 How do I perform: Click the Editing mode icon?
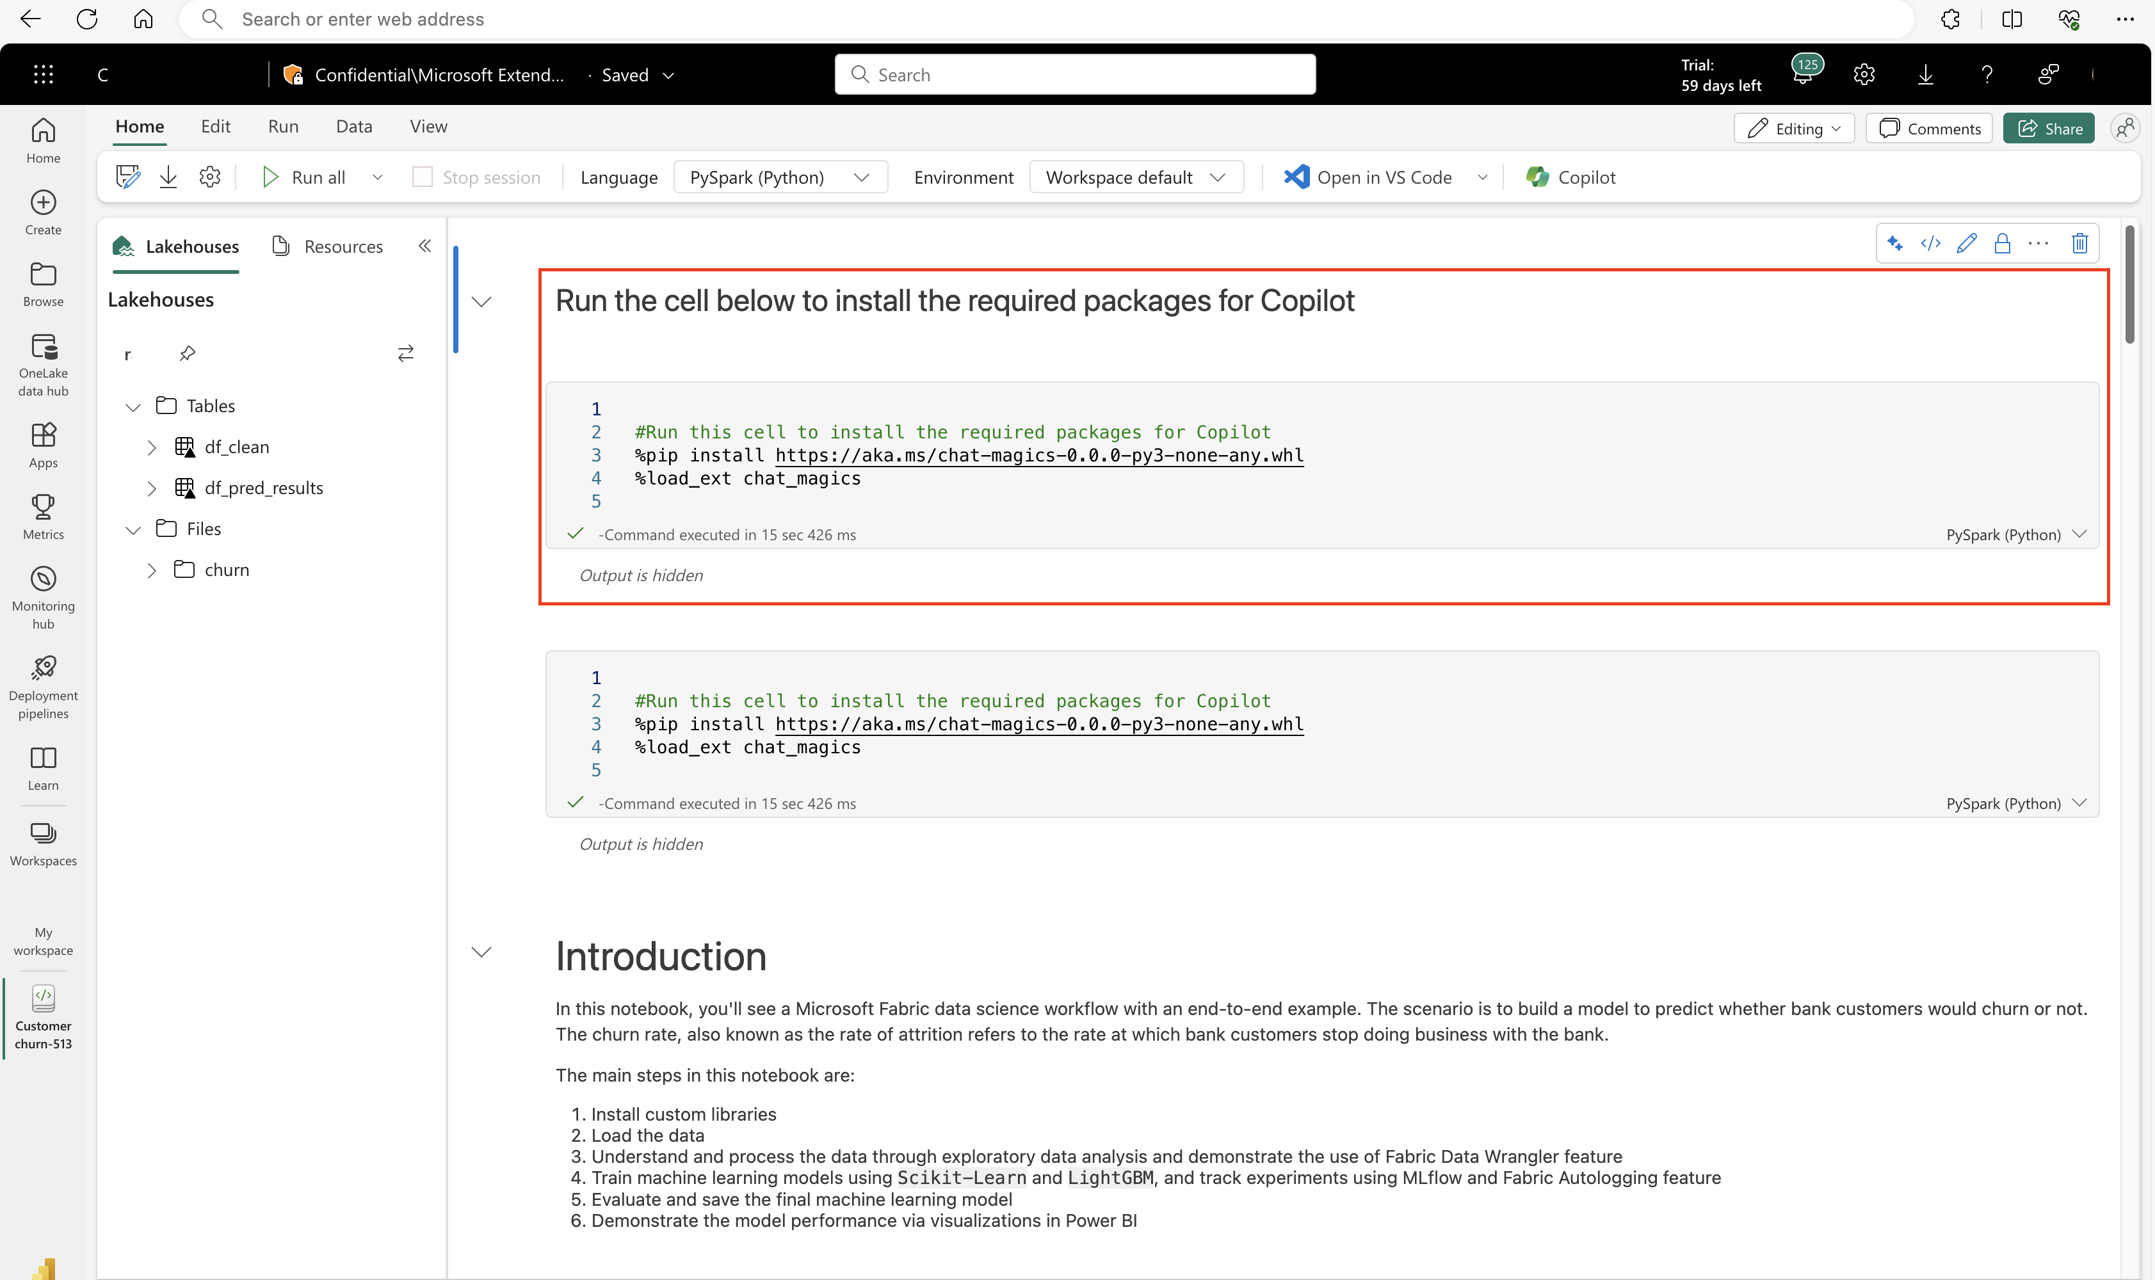pyautogui.click(x=1792, y=127)
